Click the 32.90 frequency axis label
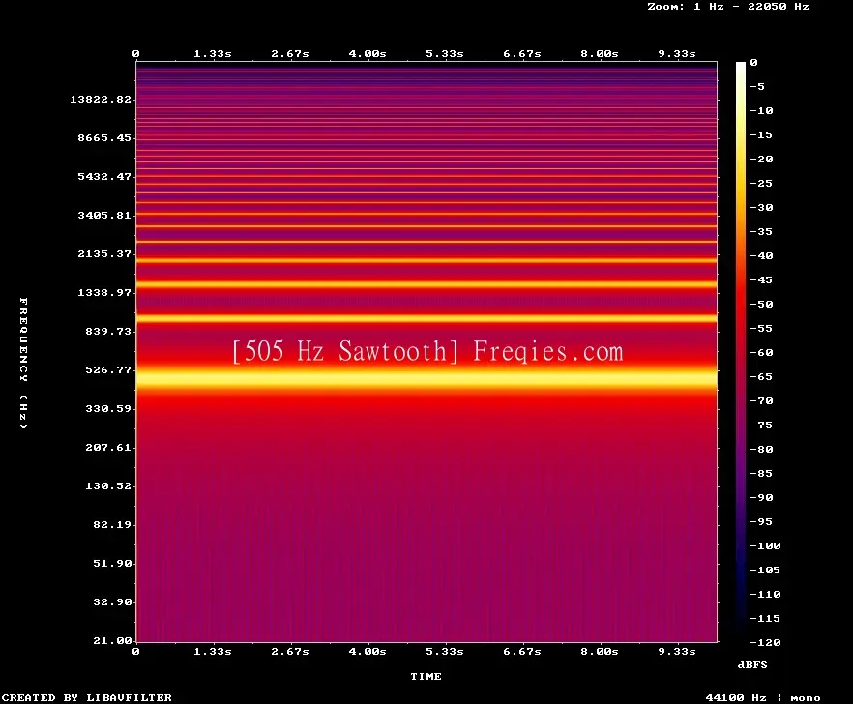Image resolution: width=853 pixels, height=704 pixels. [112, 601]
